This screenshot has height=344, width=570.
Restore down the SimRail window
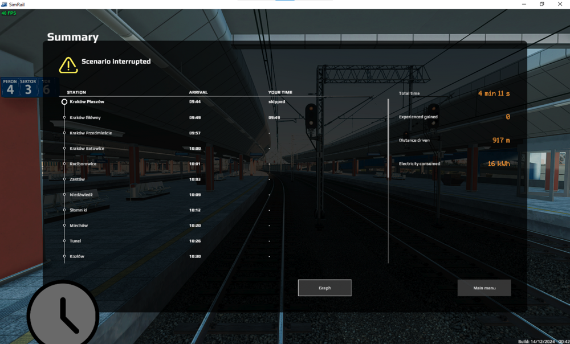(541, 4)
